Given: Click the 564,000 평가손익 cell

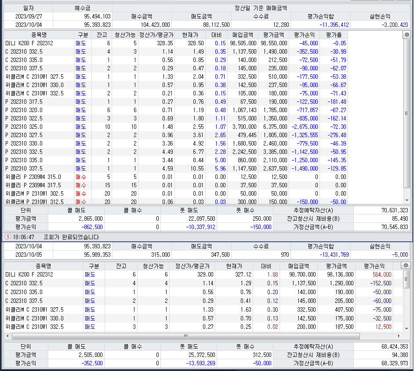Looking at the screenshot, I should tap(382, 274).
